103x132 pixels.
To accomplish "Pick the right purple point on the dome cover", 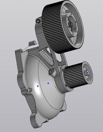I will (x=48, y=83).
